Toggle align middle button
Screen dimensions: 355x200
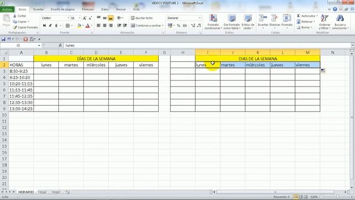(105, 18)
